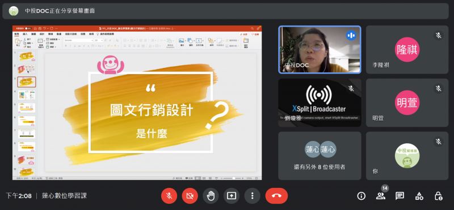Image resolution: width=454 pixels, height=210 pixels.
Task: Click the PowerPoint Redo arrow
Action: coord(51,28)
